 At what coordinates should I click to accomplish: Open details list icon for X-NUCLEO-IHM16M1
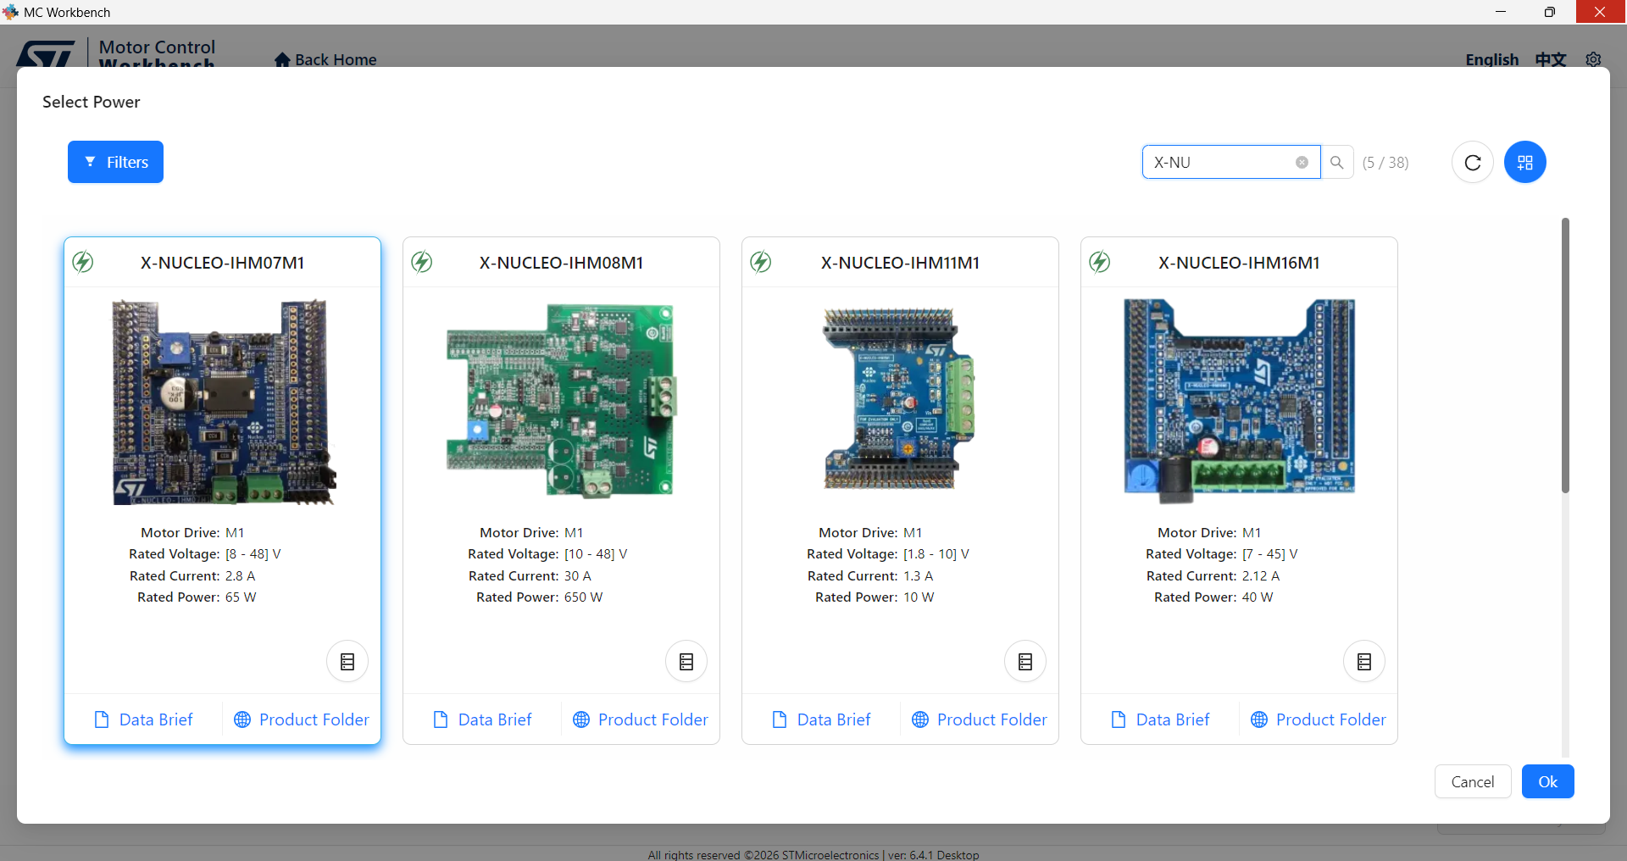[1364, 662]
